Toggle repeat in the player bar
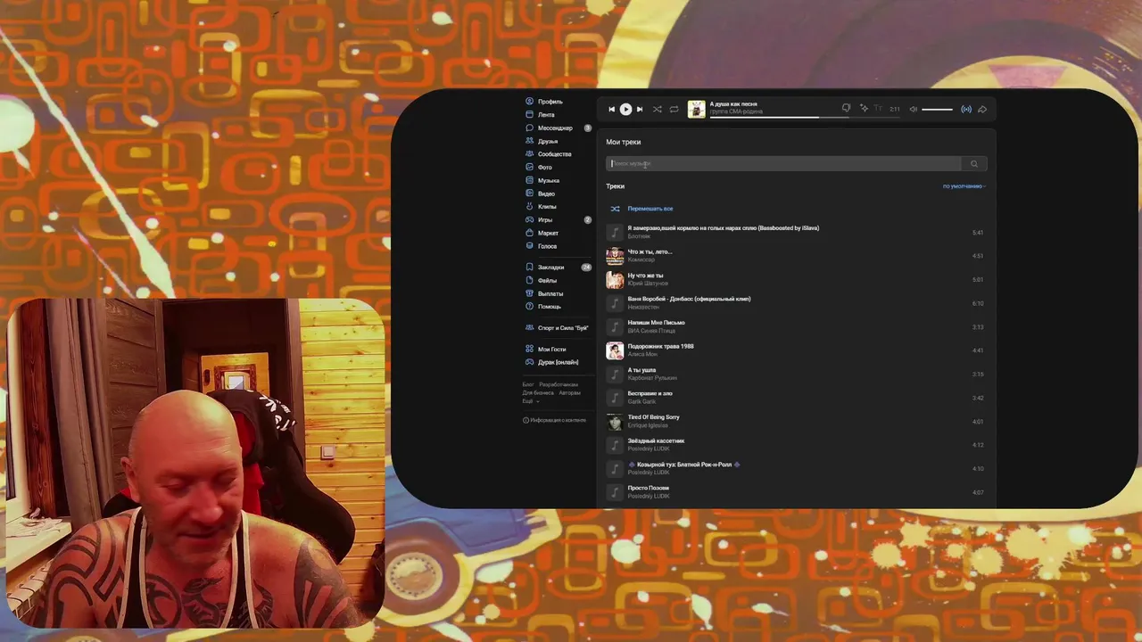 coord(674,110)
